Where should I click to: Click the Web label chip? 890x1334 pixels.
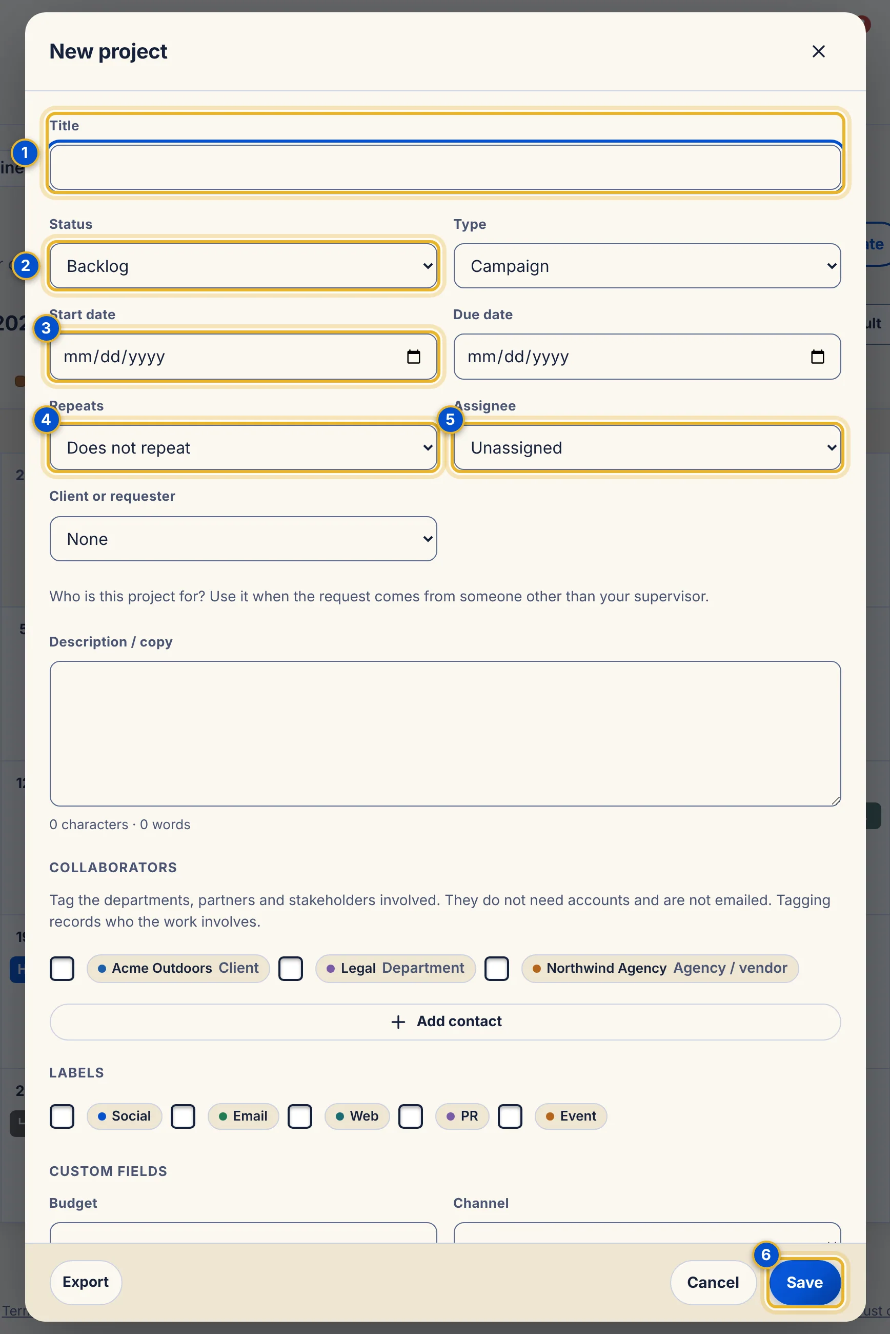pos(357,1116)
